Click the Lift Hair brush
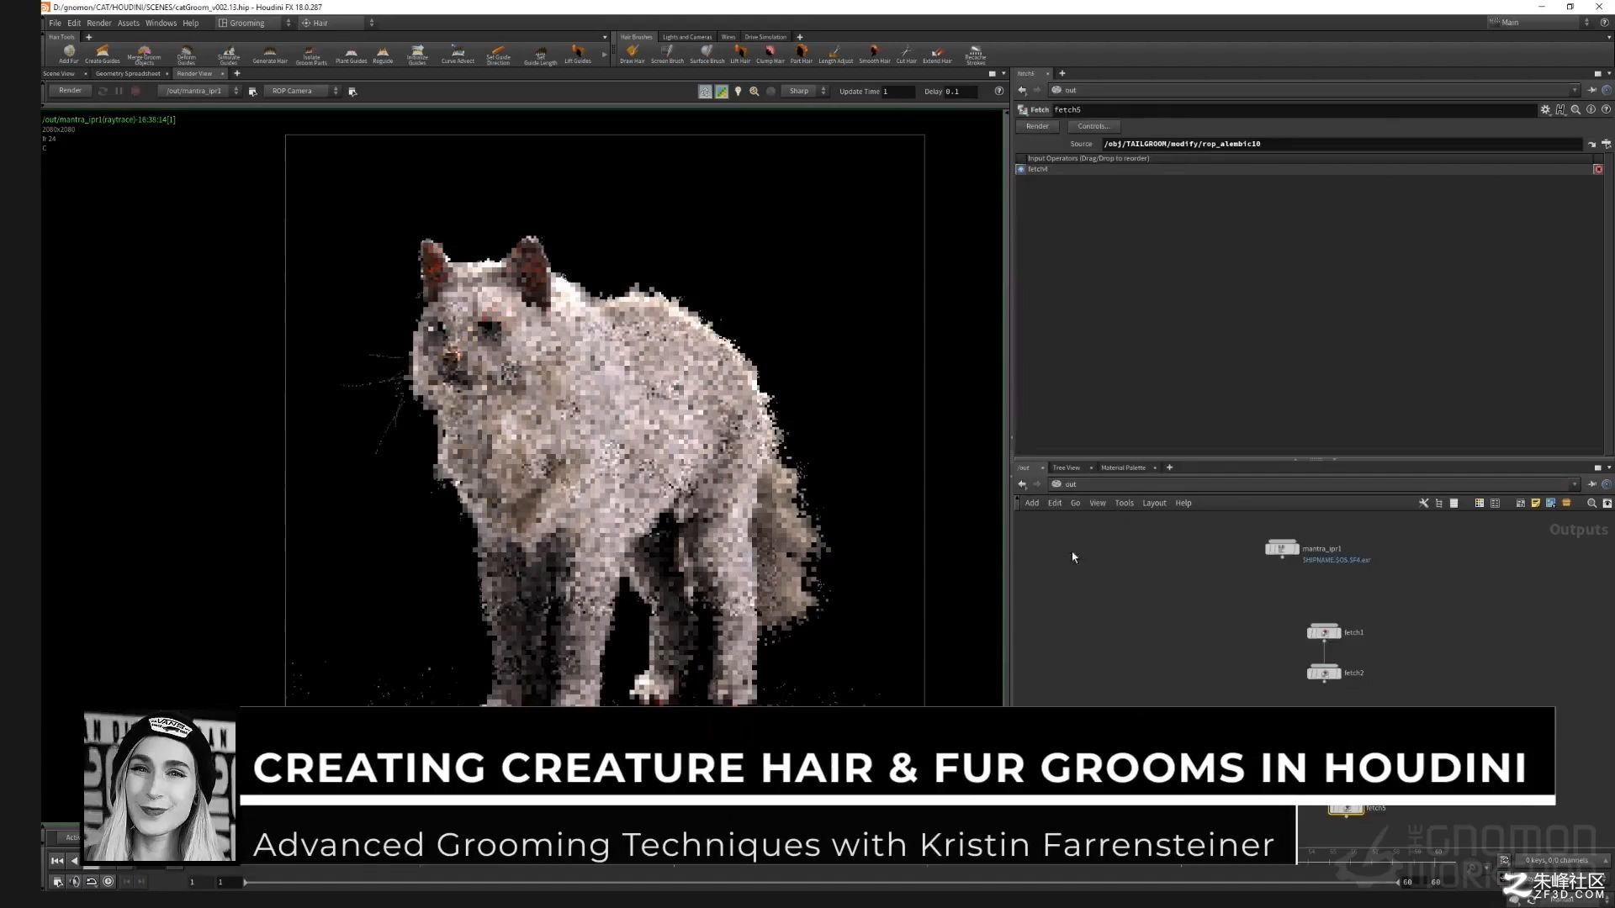Viewport: 1615px width, 908px height. coord(740,55)
